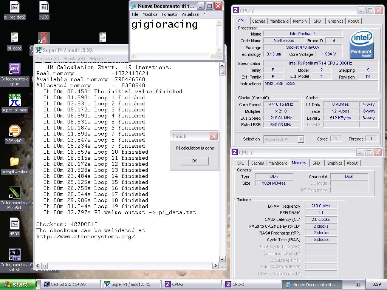
Task: Click the Core Speed 4410.15 MHz value
Action: [281, 104]
